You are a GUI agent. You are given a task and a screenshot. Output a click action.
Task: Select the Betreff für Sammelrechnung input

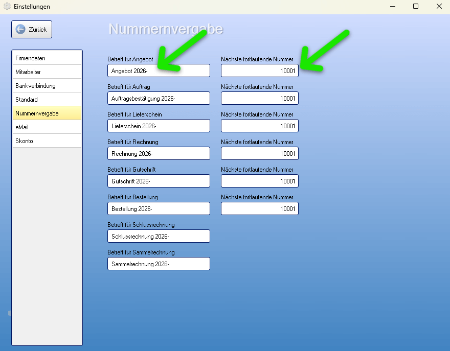pyautogui.click(x=159, y=264)
